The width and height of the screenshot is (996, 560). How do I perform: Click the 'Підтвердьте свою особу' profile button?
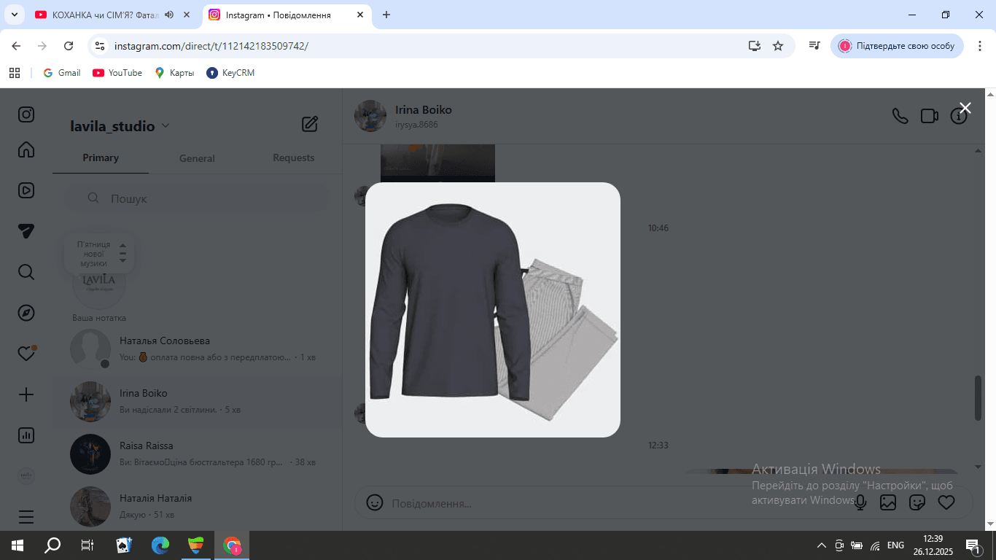pyautogui.click(x=898, y=46)
